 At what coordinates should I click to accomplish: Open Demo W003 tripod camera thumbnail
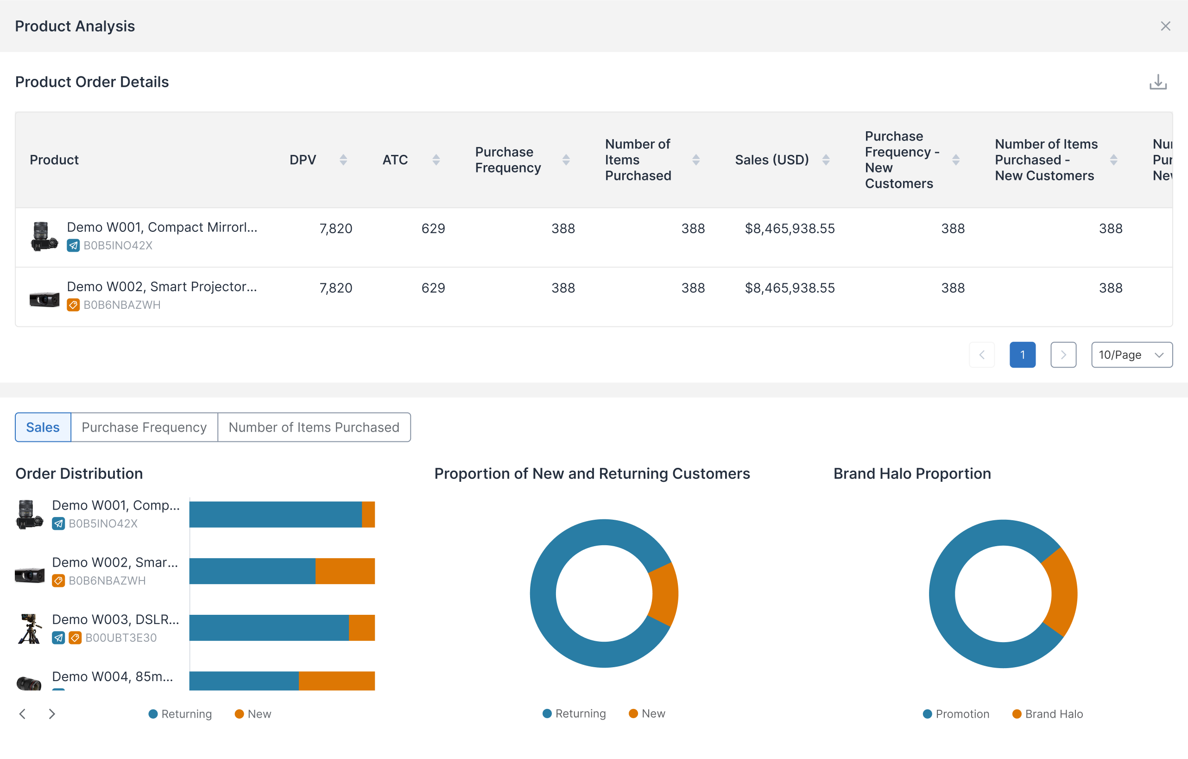coord(30,629)
